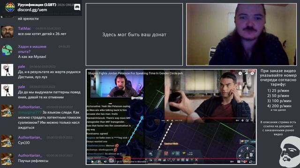Click the video title 'Shapiro Fights Jordan Peterson...'
300x168 pixels.
(x=135, y=73)
